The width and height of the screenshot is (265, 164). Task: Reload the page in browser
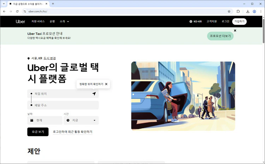click(17, 11)
